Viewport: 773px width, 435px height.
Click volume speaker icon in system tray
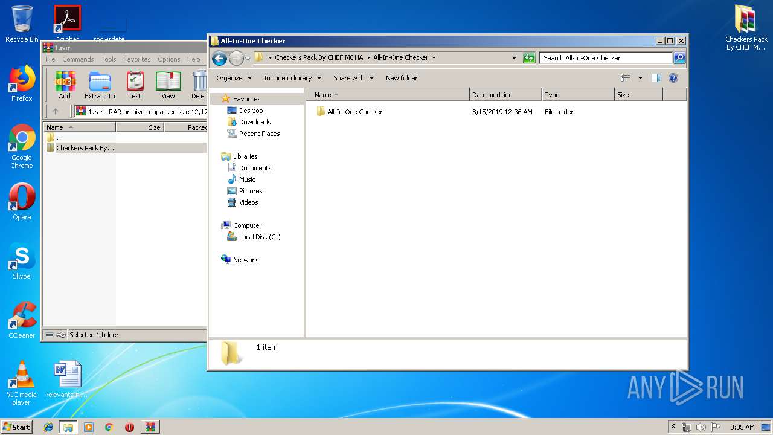(x=701, y=427)
